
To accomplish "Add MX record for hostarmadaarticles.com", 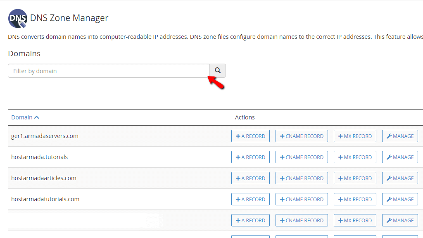I will coord(355,178).
